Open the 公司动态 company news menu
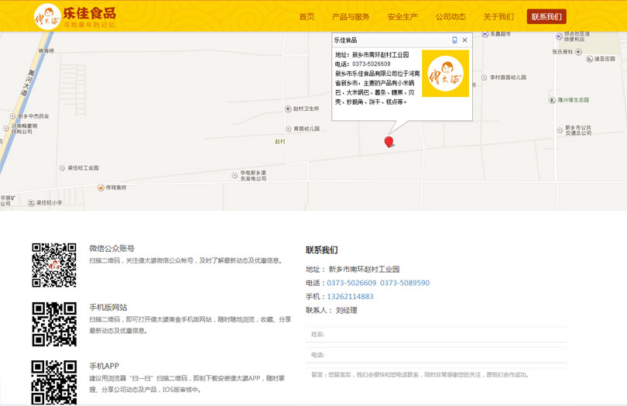Viewport: 627px width, 406px height. pos(451,16)
